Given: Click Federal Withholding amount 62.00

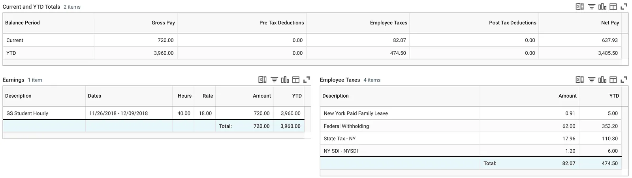Looking at the screenshot, I should [x=569, y=126].
